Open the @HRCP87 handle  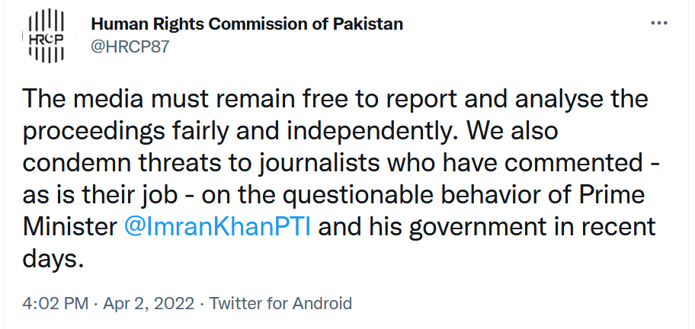130,46
